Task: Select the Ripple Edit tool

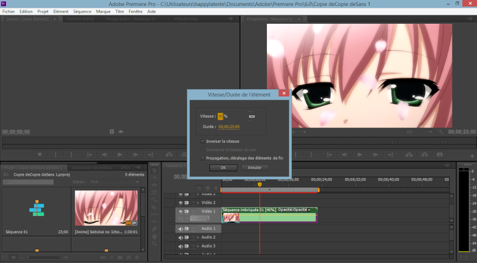Action: pyautogui.click(x=154, y=185)
